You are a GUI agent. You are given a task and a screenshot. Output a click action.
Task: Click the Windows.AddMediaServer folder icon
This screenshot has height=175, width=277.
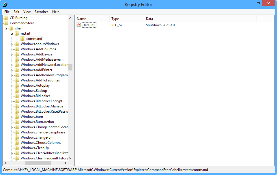point(17,59)
